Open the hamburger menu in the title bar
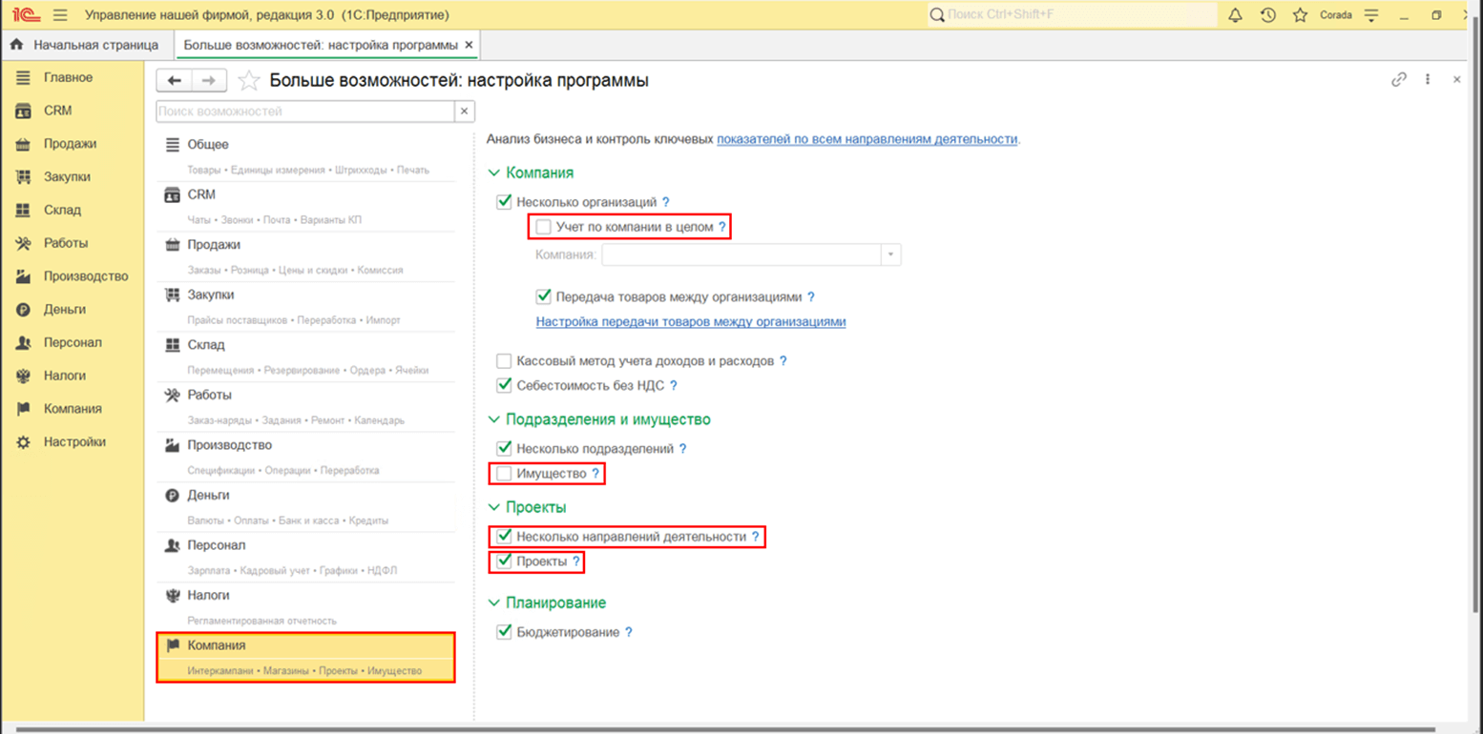1483x734 pixels. coord(59,14)
